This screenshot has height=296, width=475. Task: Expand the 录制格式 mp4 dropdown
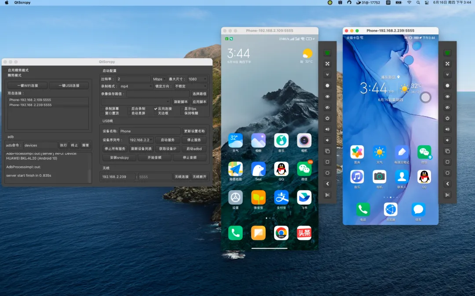pyautogui.click(x=135, y=86)
